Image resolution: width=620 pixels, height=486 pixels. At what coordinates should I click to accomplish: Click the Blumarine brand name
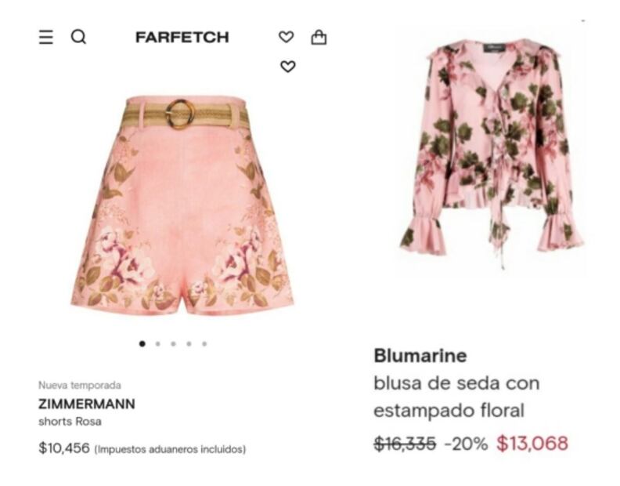tap(420, 355)
